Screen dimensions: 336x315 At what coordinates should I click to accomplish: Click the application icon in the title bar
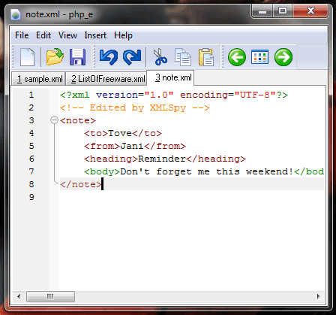click(16, 14)
